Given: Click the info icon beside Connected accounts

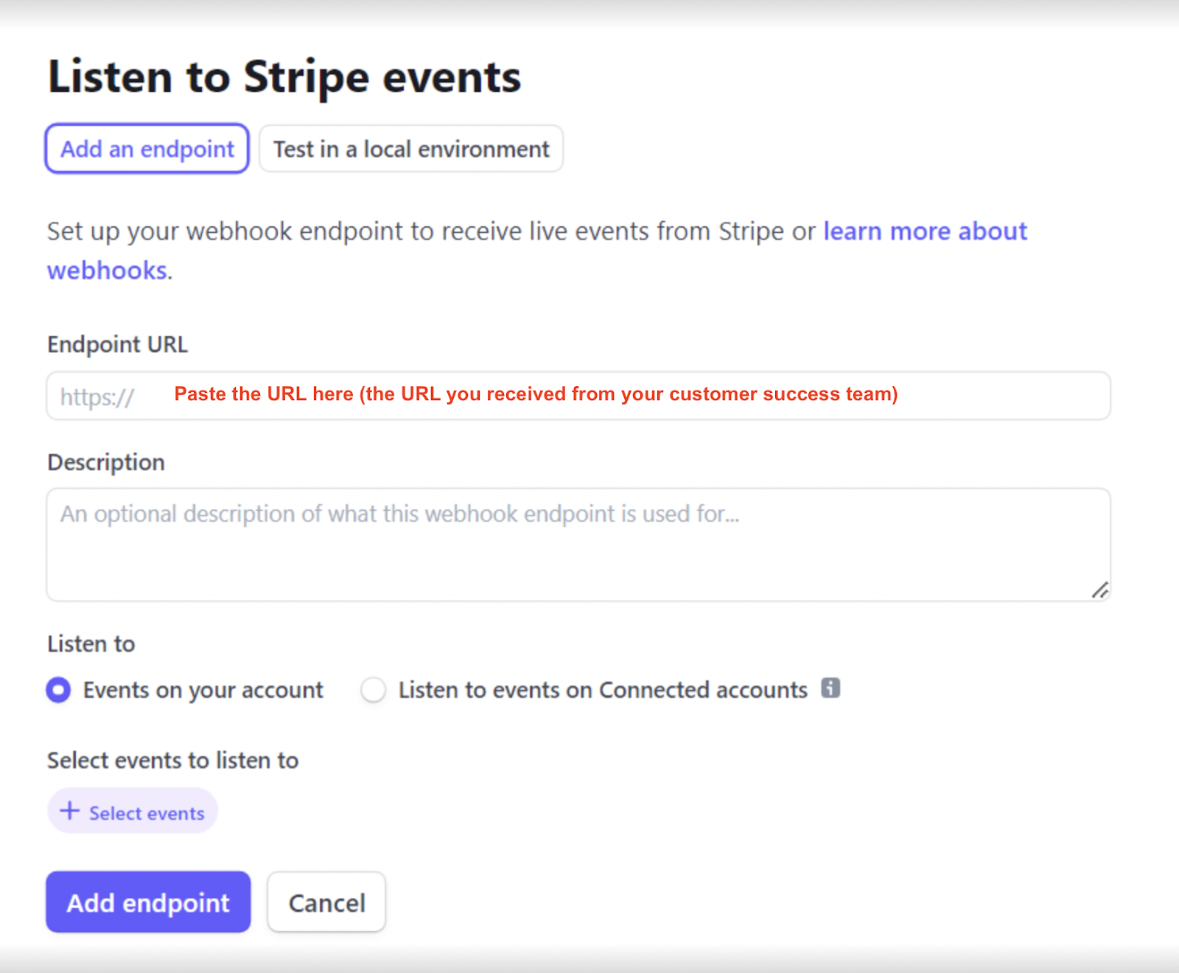Looking at the screenshot, I should point(830,688).
